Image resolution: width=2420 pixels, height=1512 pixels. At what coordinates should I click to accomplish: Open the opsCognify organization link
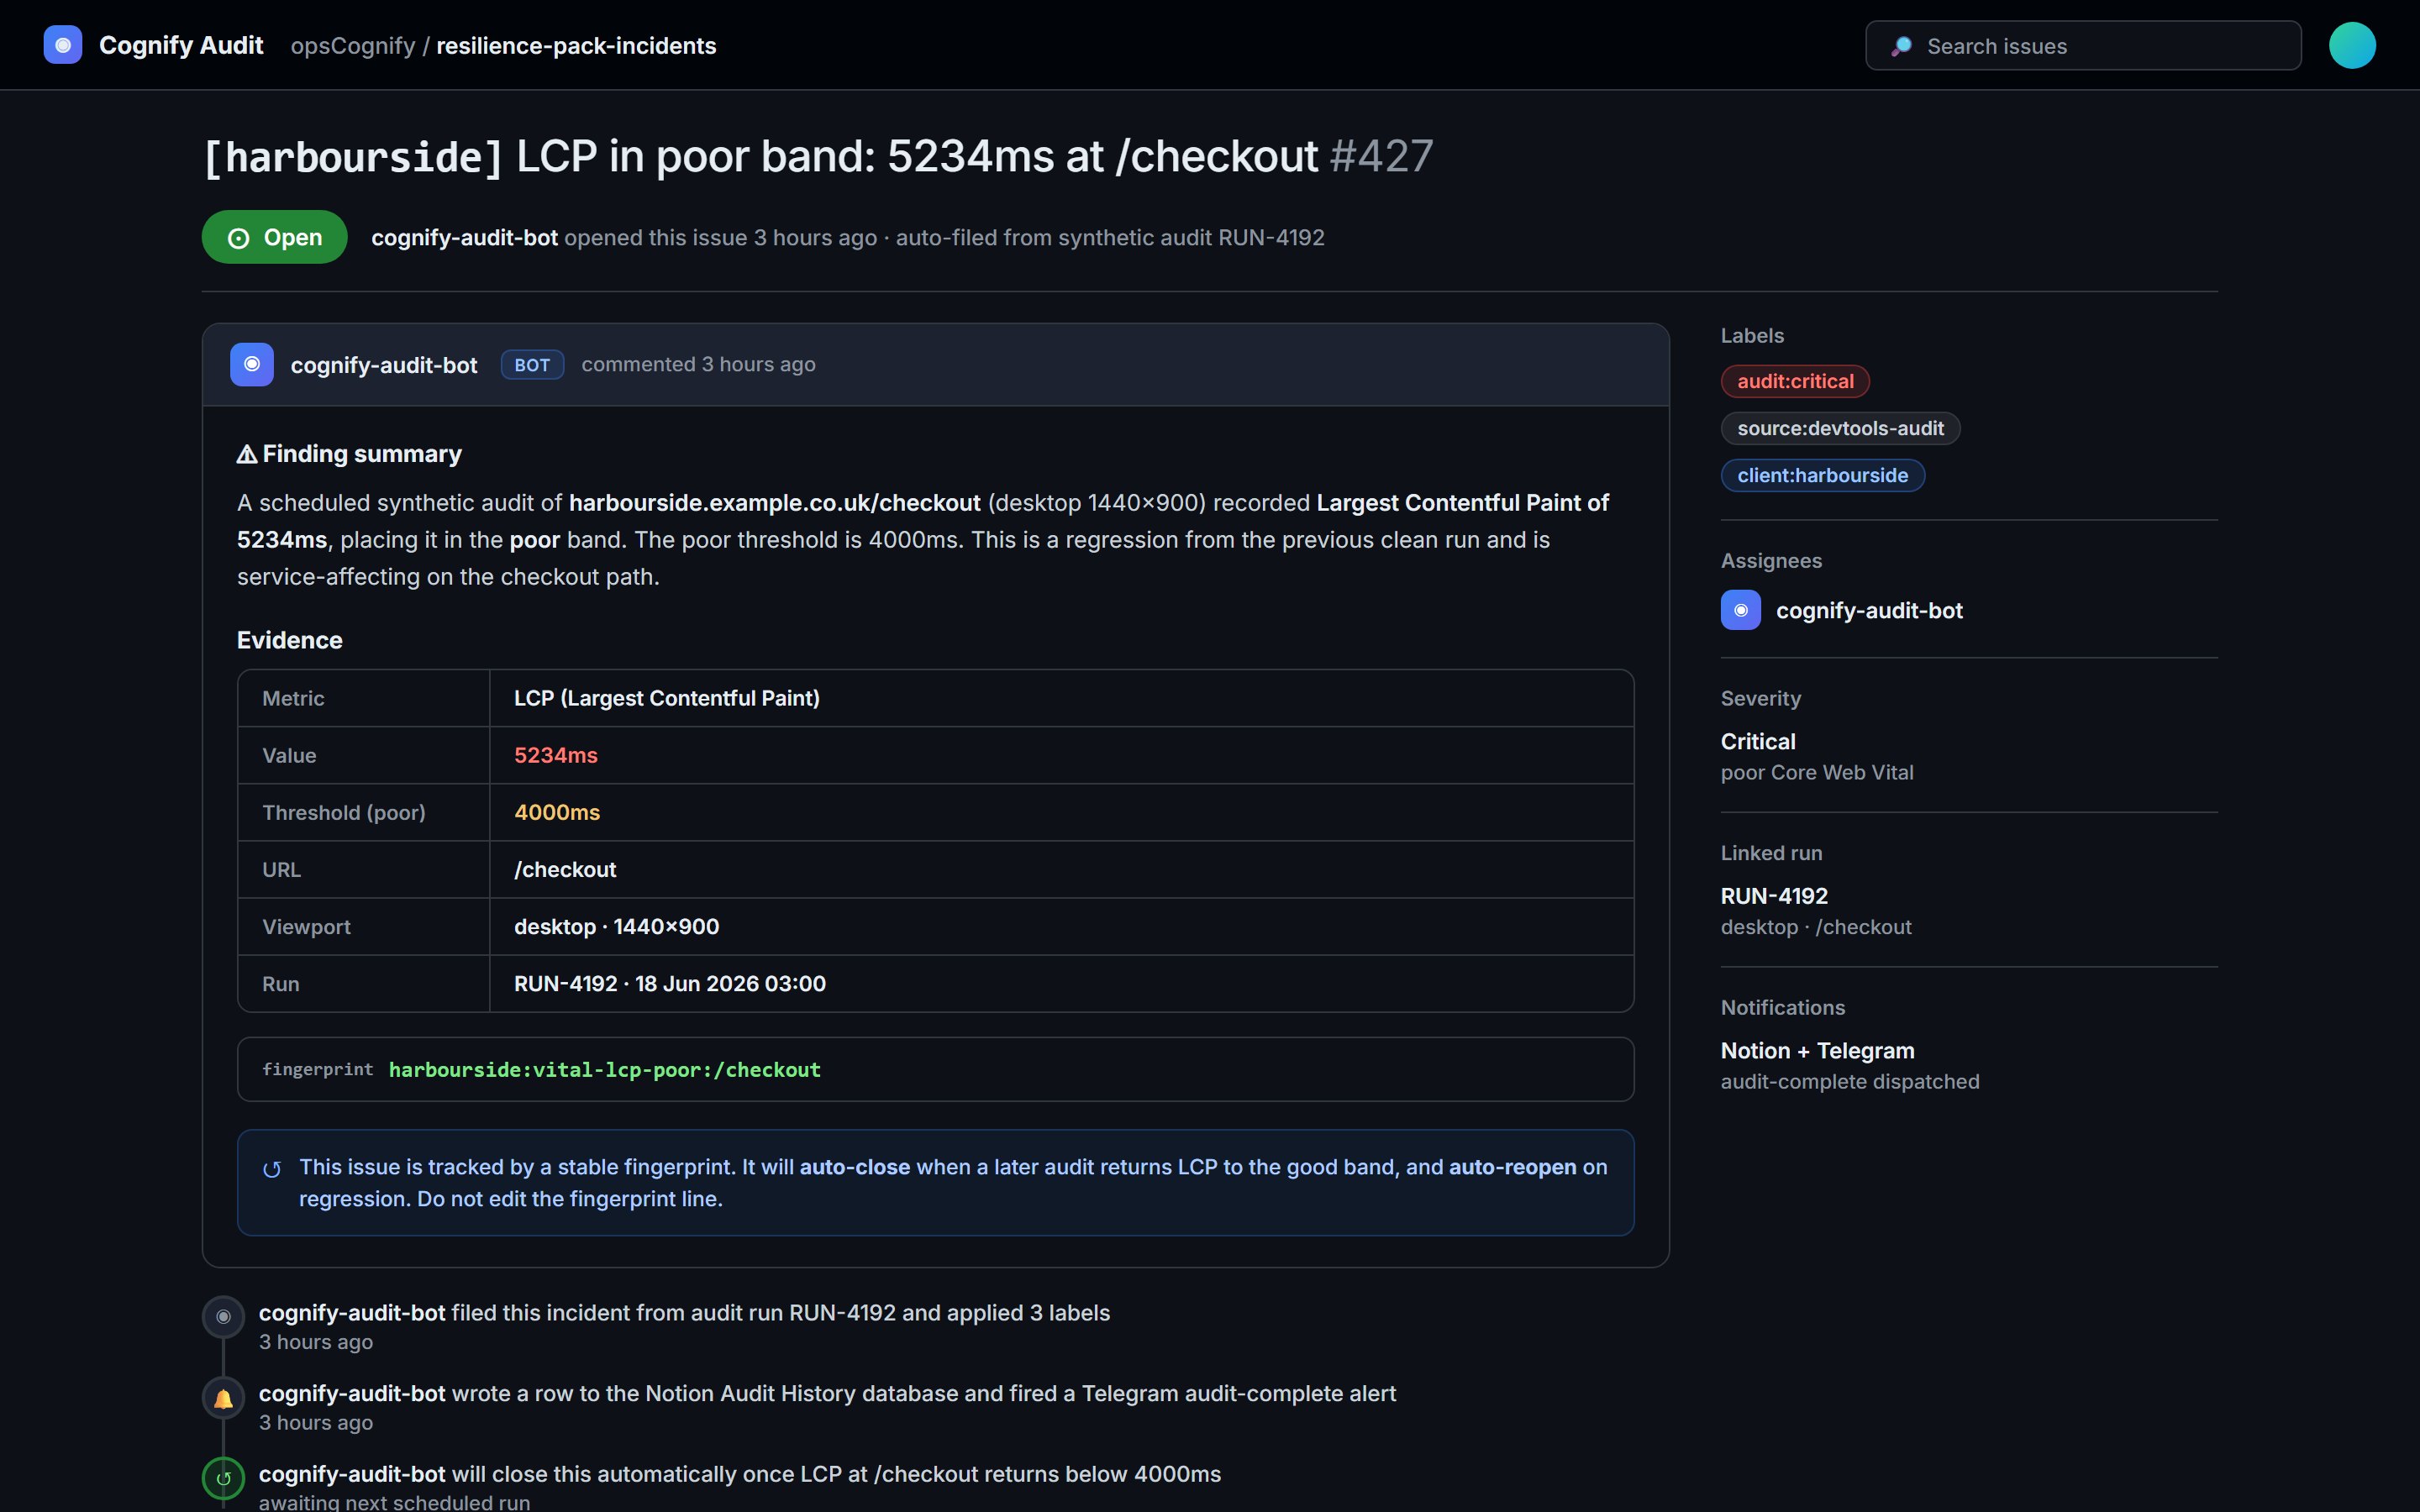(x=353, y=46)
